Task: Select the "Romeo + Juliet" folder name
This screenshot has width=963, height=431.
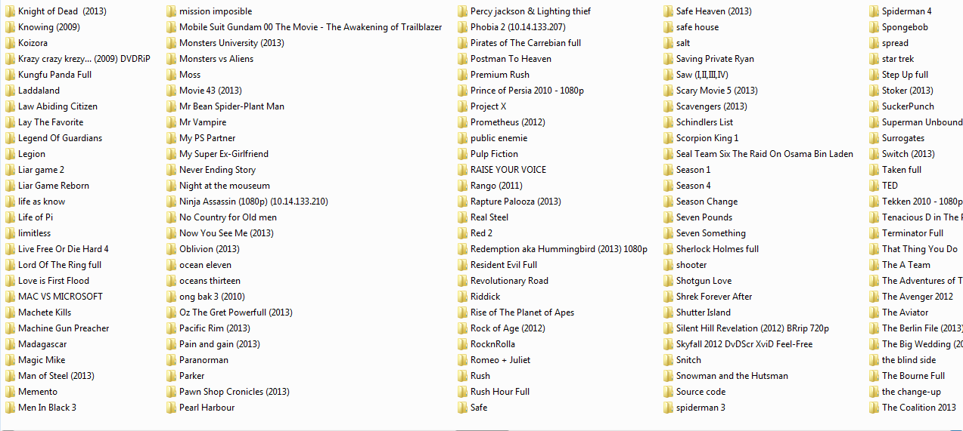Action: click(500, 360)
